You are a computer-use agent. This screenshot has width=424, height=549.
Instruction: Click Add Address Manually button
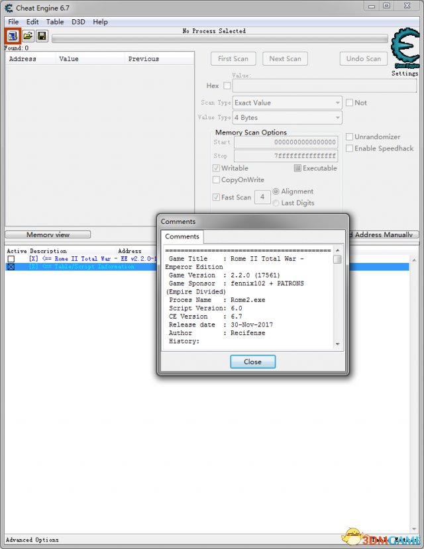(x=384, y=234)
